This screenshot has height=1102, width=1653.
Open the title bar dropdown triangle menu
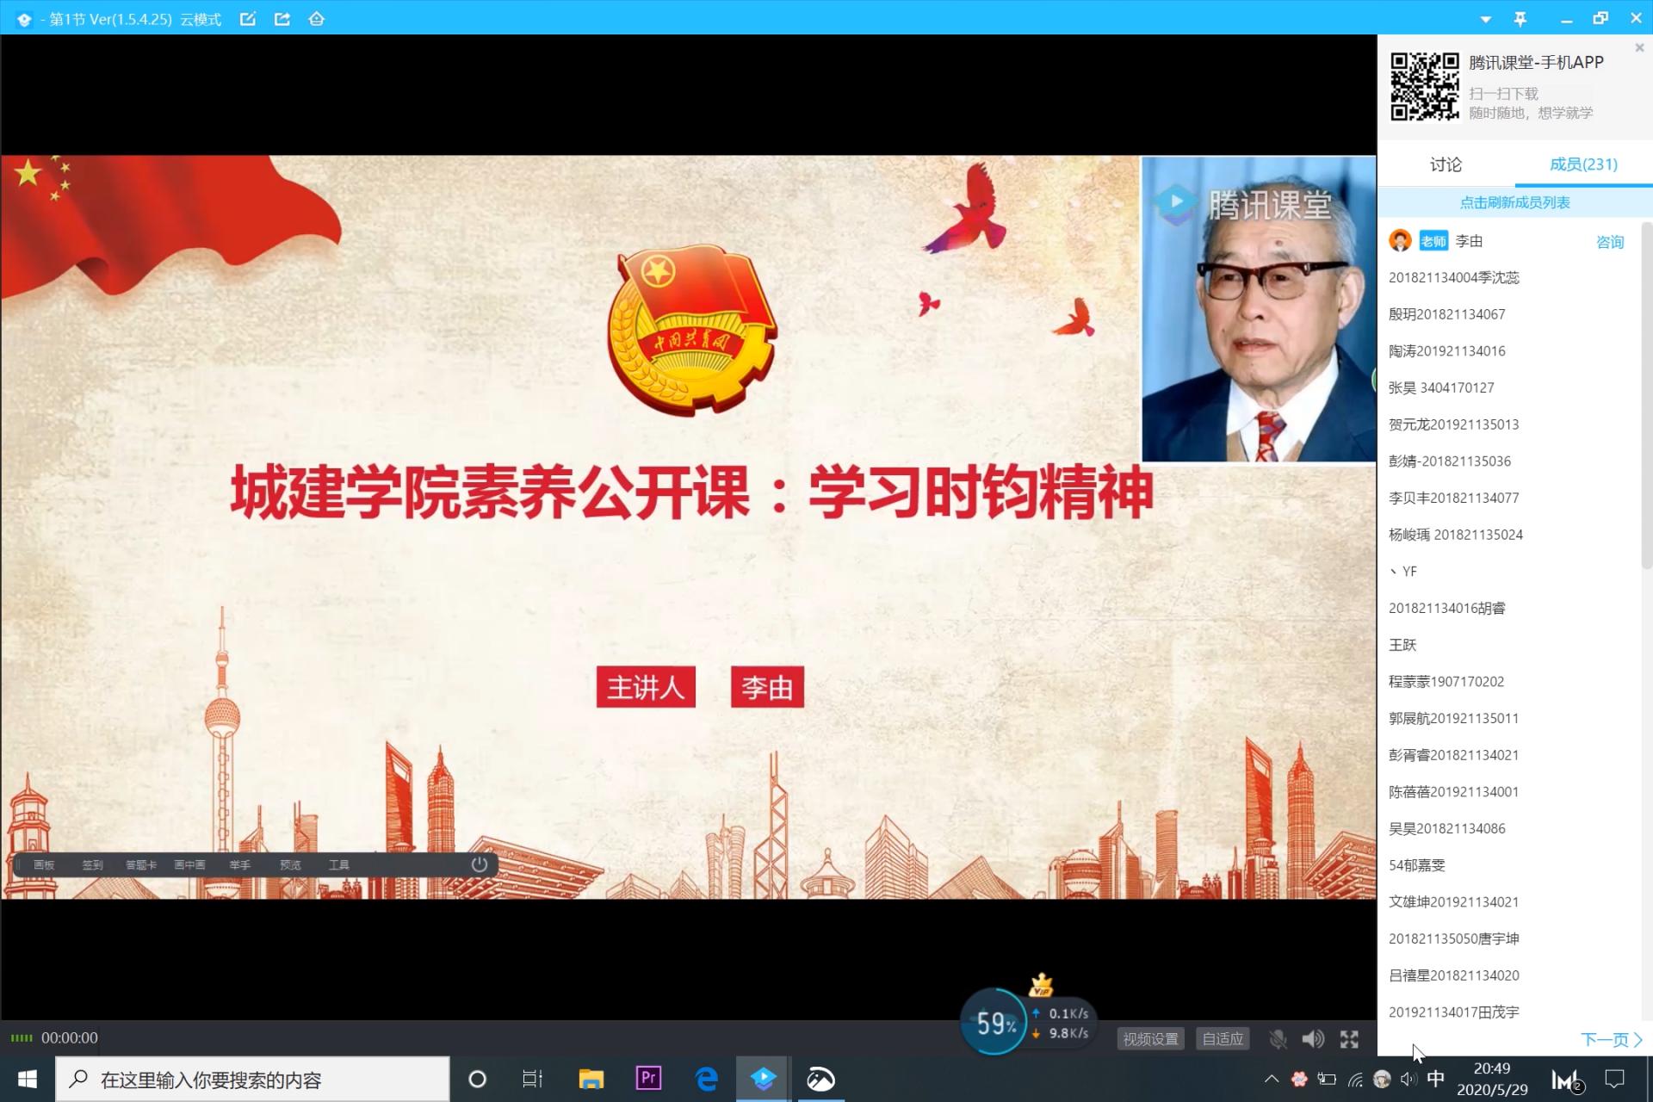tap(1485, 19)
